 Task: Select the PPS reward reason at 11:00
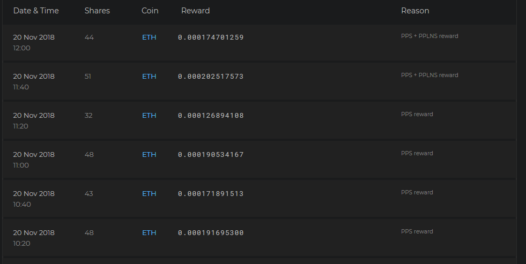point(417,154)
